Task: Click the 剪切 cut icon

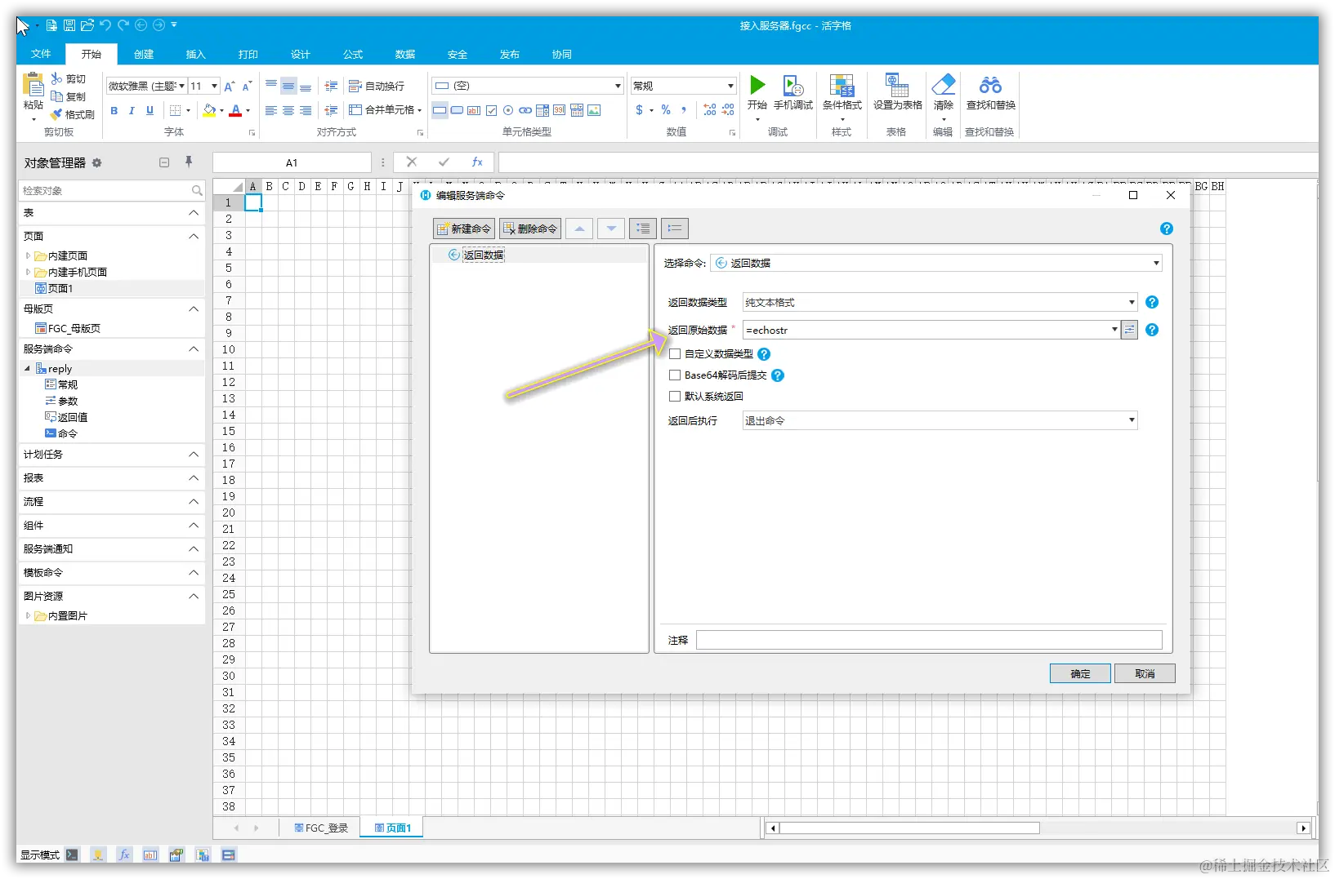Action: (56, 78)
